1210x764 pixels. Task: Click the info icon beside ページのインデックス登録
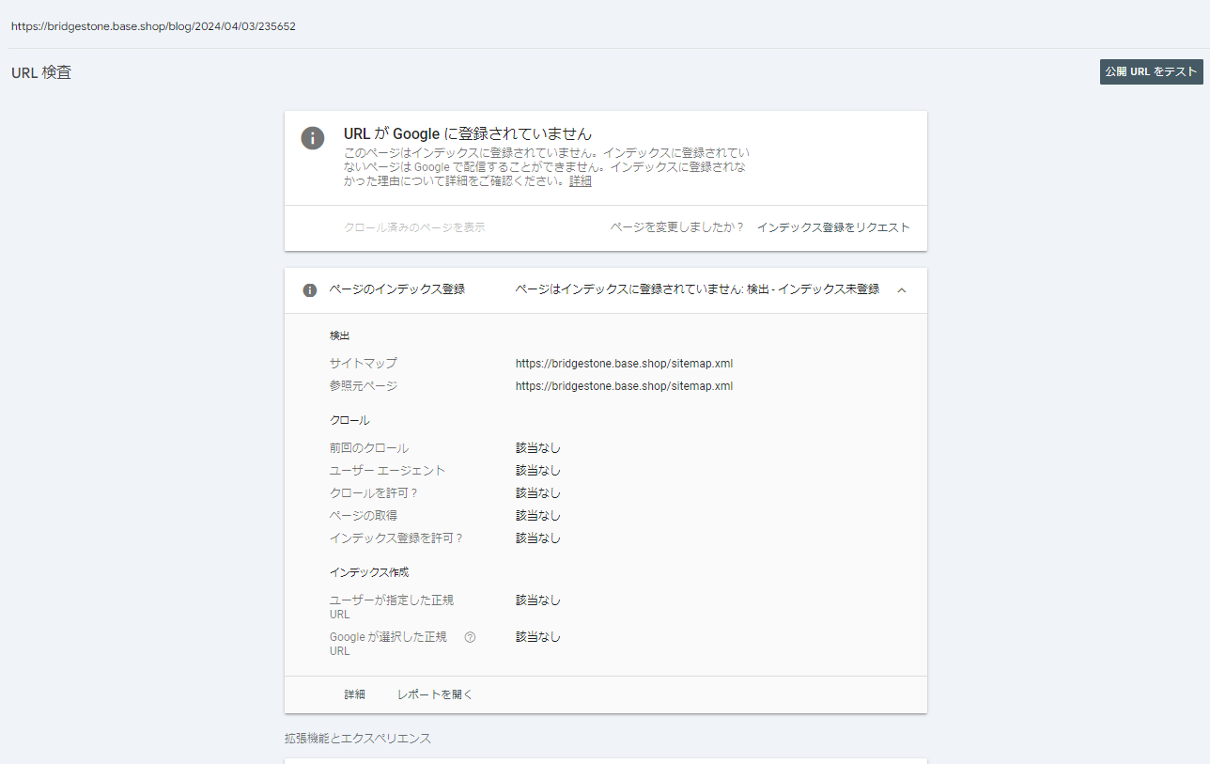[310, 290]
